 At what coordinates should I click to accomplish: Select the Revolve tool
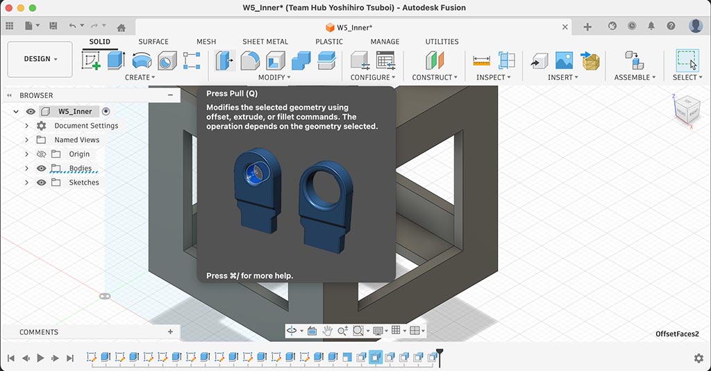pos(142,60)
